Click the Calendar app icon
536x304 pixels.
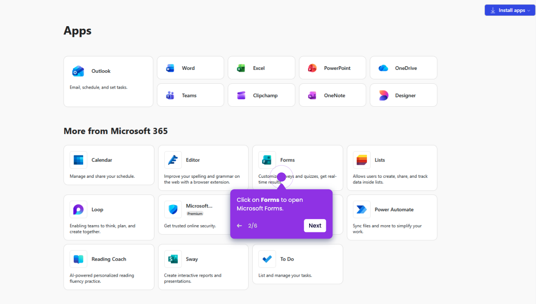point(78,160)
